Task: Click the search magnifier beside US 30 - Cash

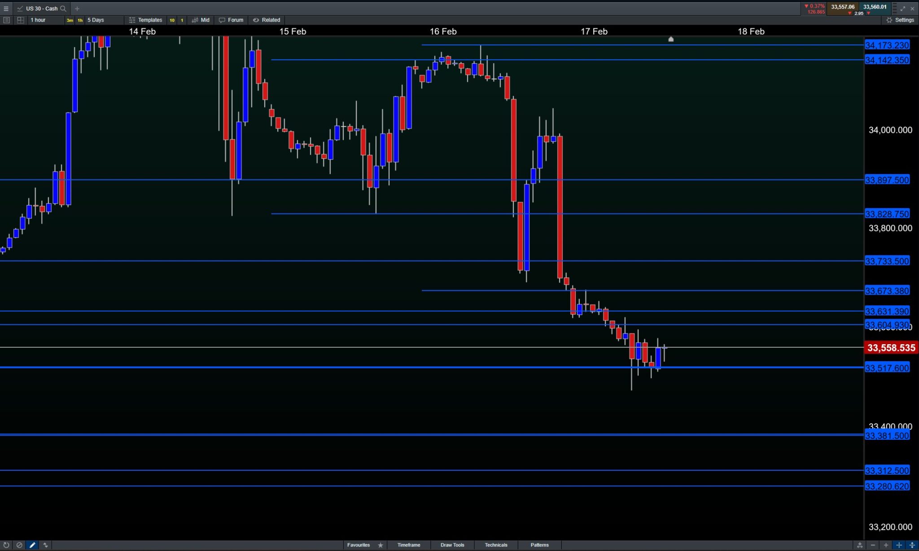Action: [x=63, y=9]
